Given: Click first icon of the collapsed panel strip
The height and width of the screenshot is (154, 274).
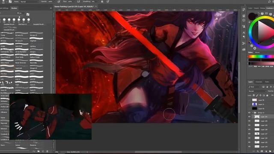Looking at the screenshot, I should 244,9.
